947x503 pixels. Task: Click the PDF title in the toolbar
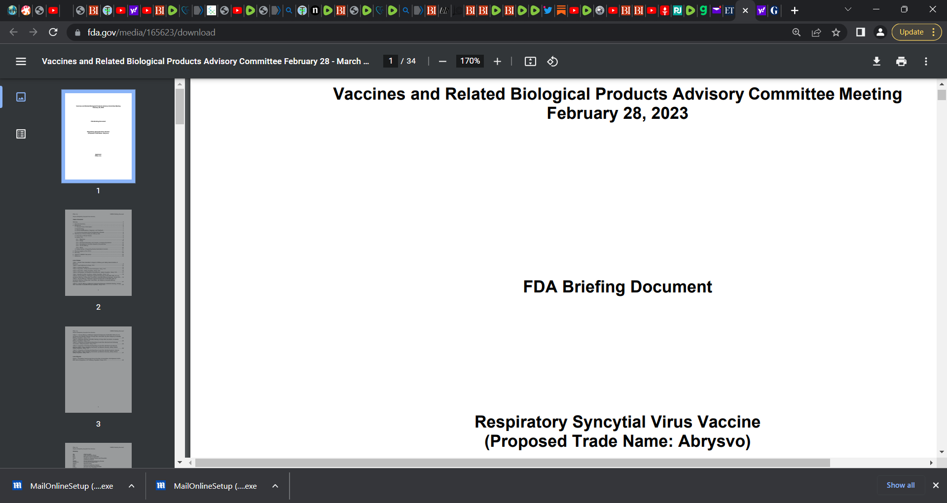click(205, 61)
